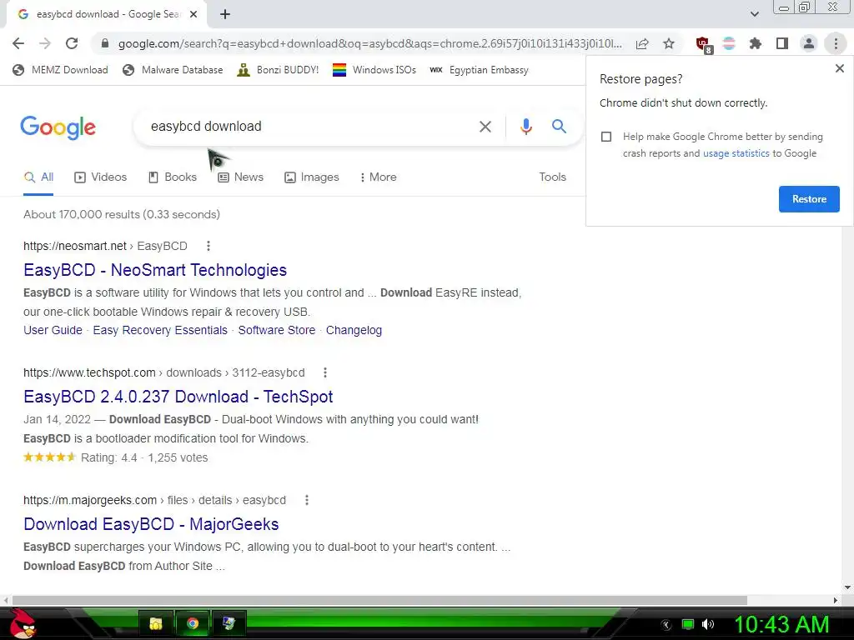The height and width of the screenshot is (640, 854).
Task: Close the easybcd download tab
Action: point(193,14)
